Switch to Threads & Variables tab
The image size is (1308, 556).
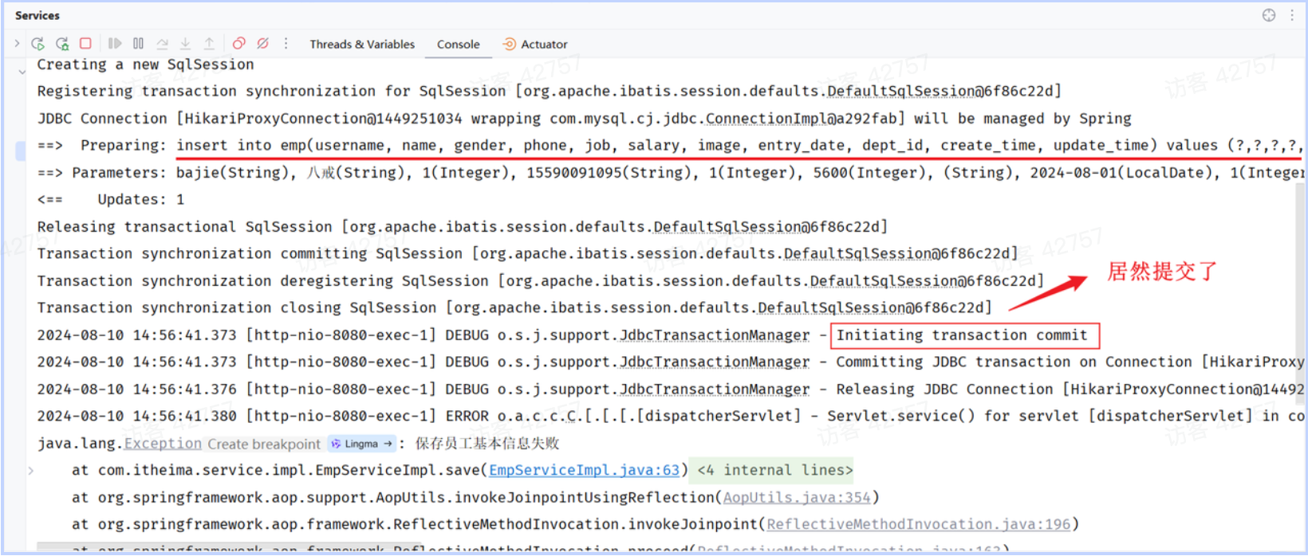[362, 45]
